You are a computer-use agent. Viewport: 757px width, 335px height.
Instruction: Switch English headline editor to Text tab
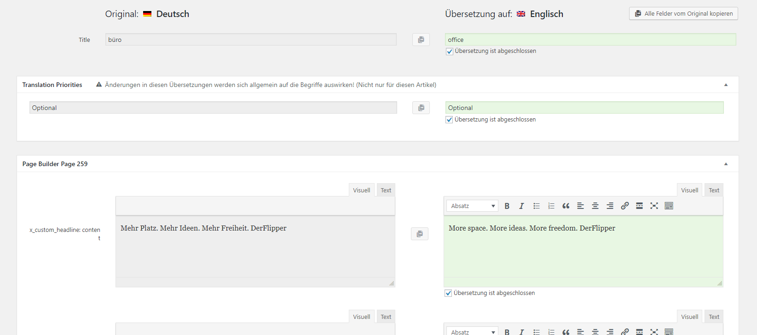(714, 190)
